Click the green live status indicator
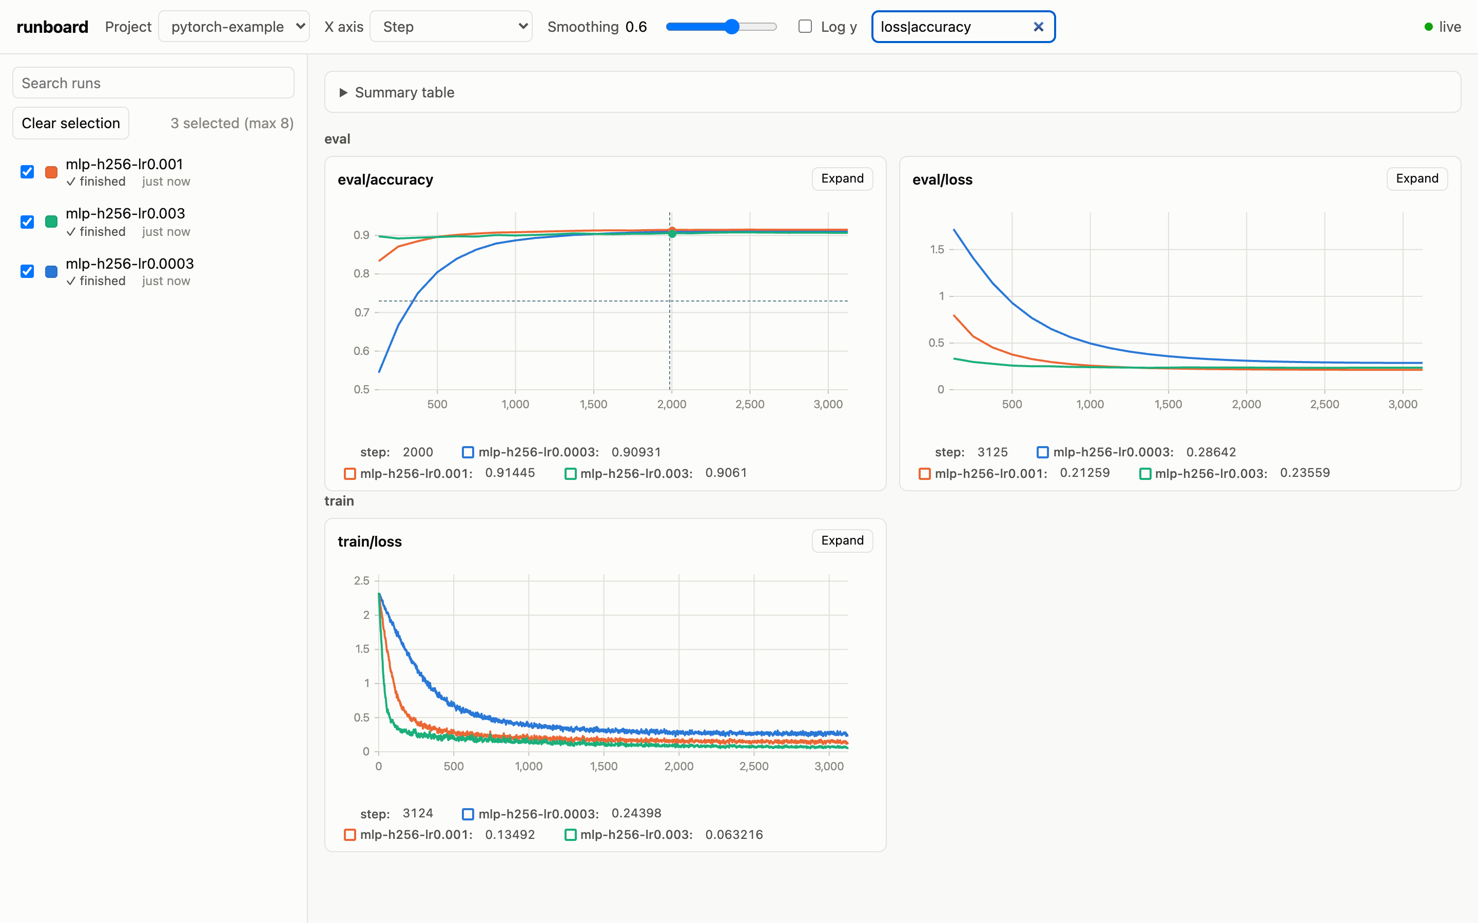 (1429, 27)
